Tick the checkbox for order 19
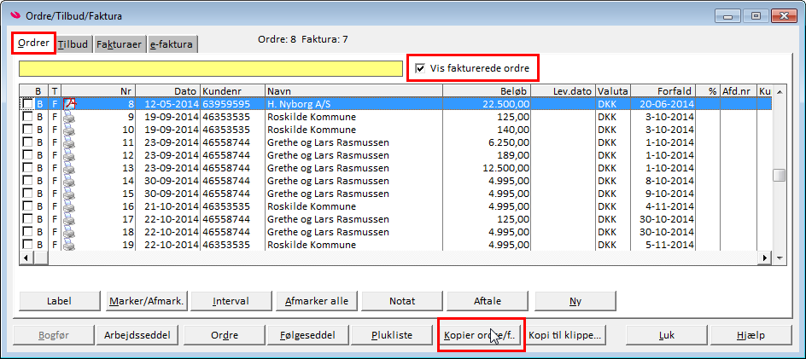The height and width of the screenshot is (359, 806). click(27, 245)
